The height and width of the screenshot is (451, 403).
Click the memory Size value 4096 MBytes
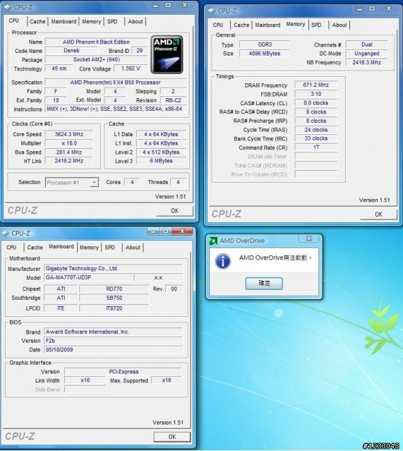[264, 54]
